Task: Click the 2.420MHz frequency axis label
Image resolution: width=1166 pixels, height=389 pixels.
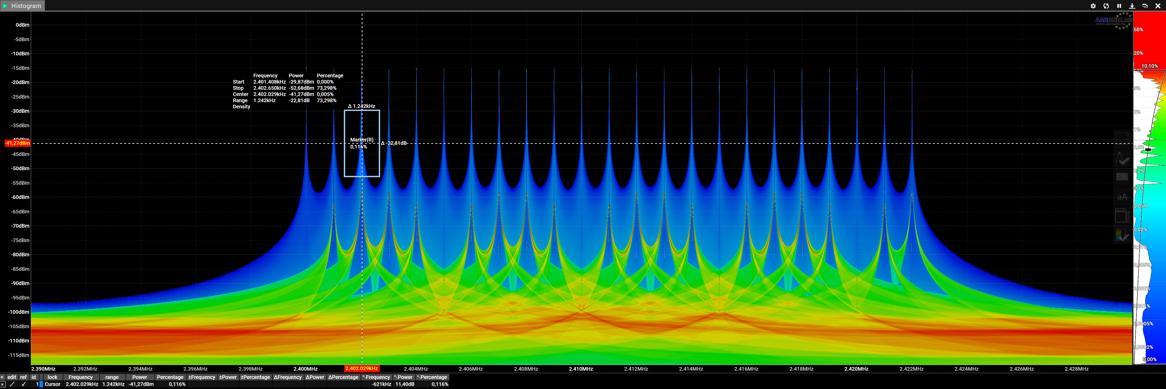Action: tap(856, 369)
